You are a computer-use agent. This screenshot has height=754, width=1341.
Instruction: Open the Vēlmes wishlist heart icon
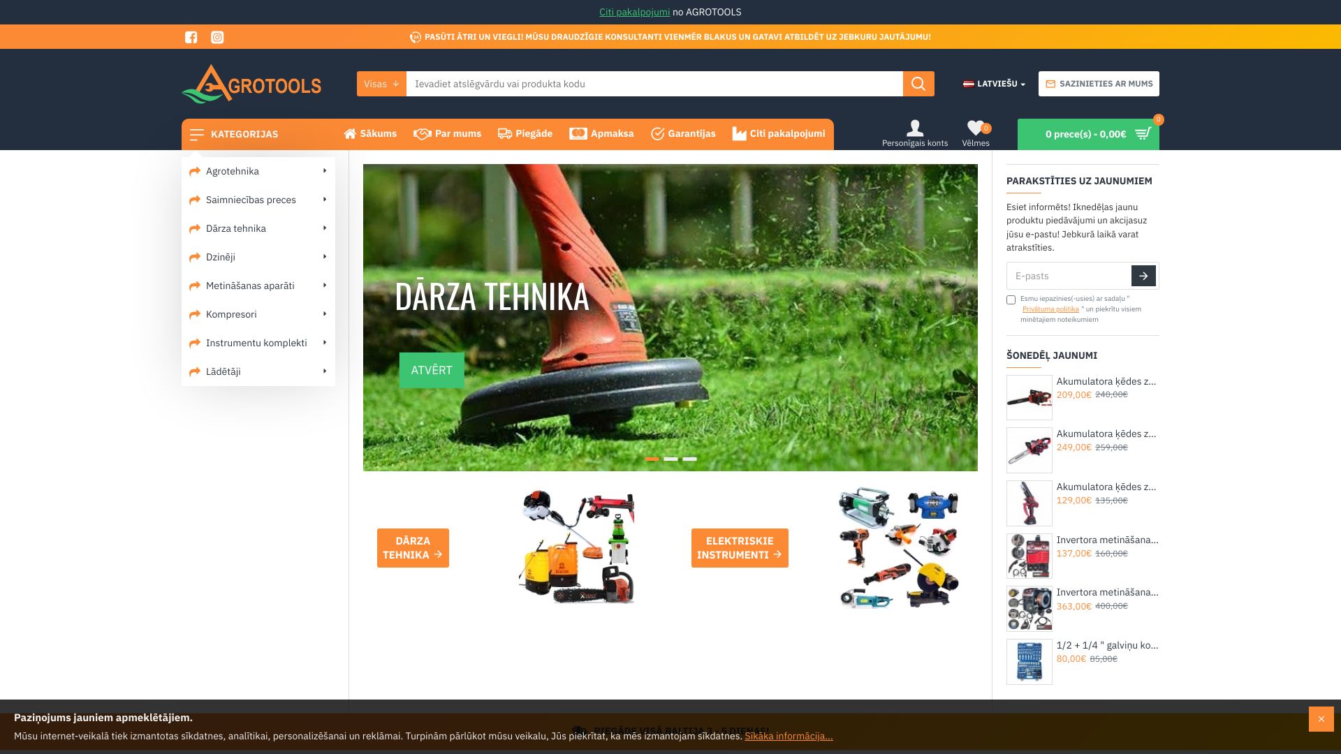[x=975, y=128]
